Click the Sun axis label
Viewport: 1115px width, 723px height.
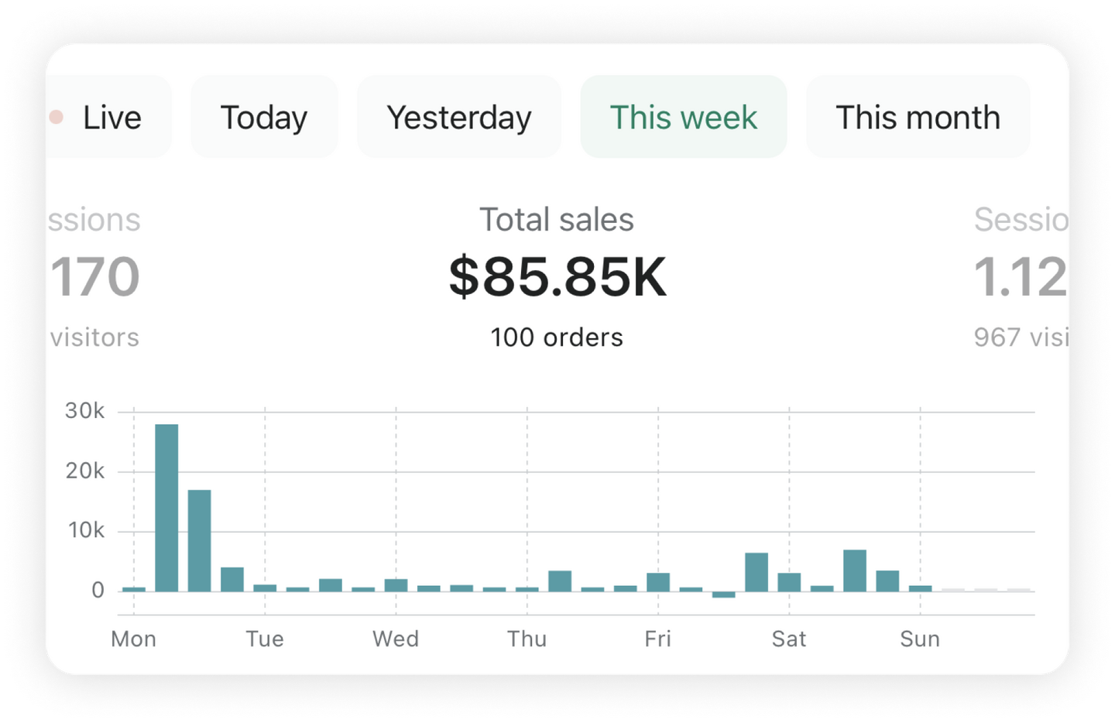pos(920,639)
